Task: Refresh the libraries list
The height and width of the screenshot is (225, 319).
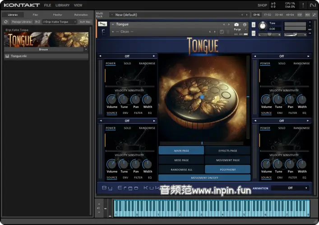Action: coord(6,22)
